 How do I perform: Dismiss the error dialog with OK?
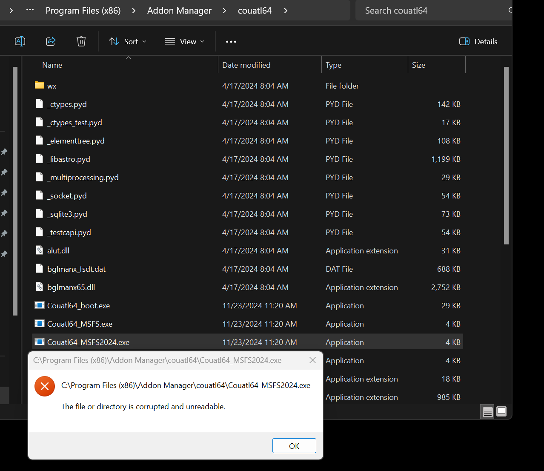(x=294, y=445)
